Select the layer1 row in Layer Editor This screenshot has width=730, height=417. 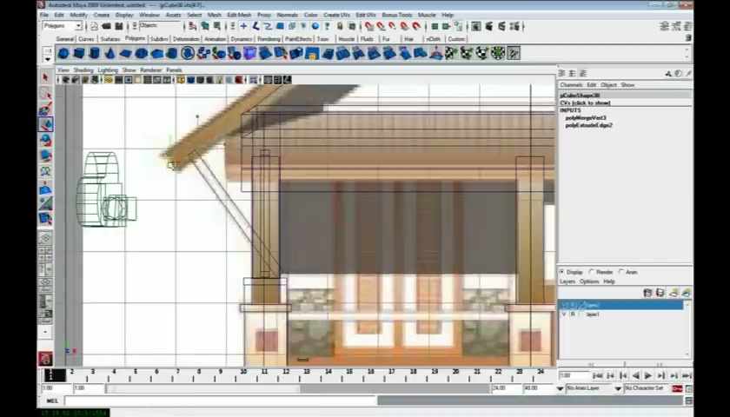[x=621, y=314]
